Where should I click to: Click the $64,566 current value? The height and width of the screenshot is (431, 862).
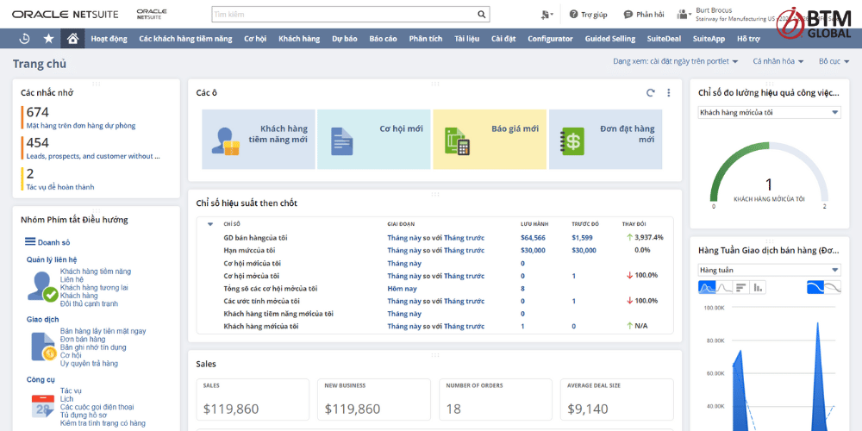(533, 238)
